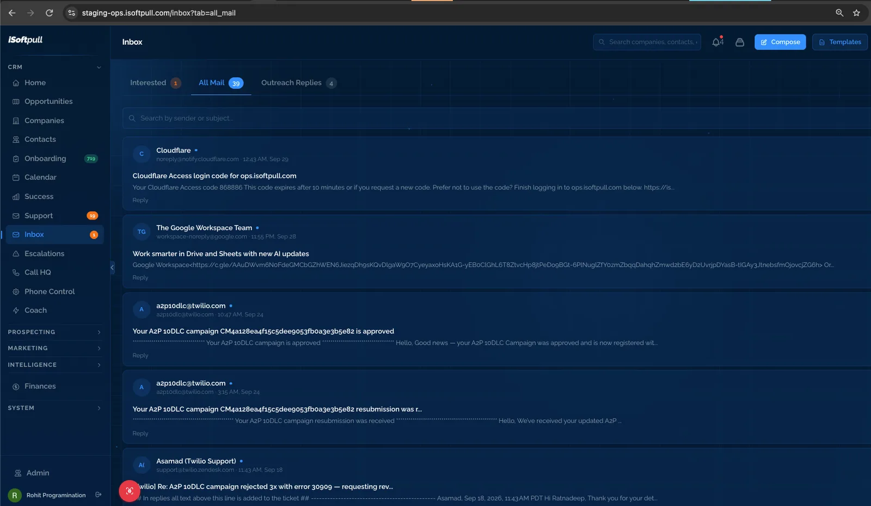Screen dimensions: 871x506
Task: Click the TG avatar of Google Workspace Team
Action: click(x=142, y=232)
